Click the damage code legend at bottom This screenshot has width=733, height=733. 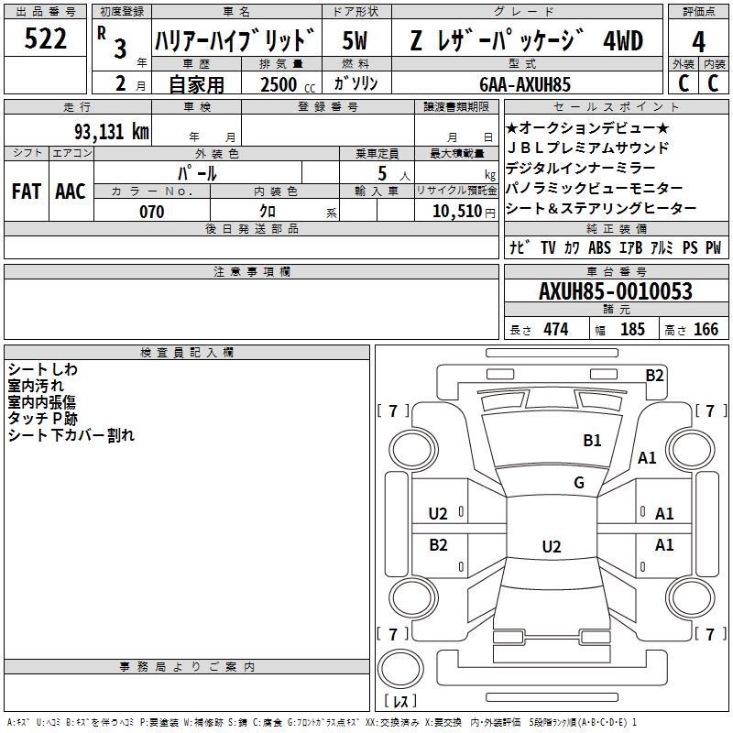coord(322,723)
